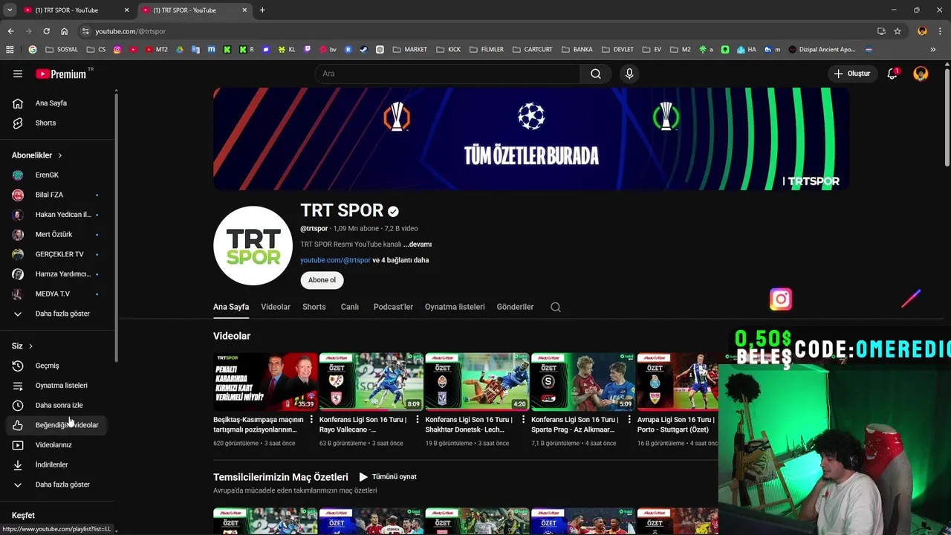Open the tab search dropdown arrow

[x=10, y=10]
